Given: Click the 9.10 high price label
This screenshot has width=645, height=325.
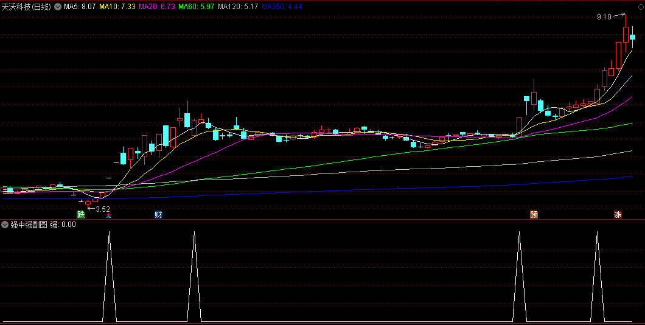Looking at the screenshot, I should click(x=604, y=17).
